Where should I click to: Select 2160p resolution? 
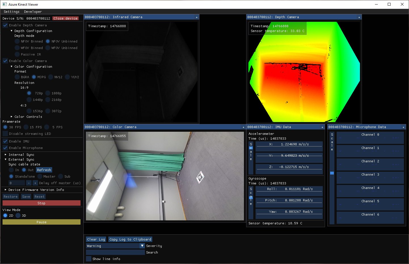click(x=48, y=100)
